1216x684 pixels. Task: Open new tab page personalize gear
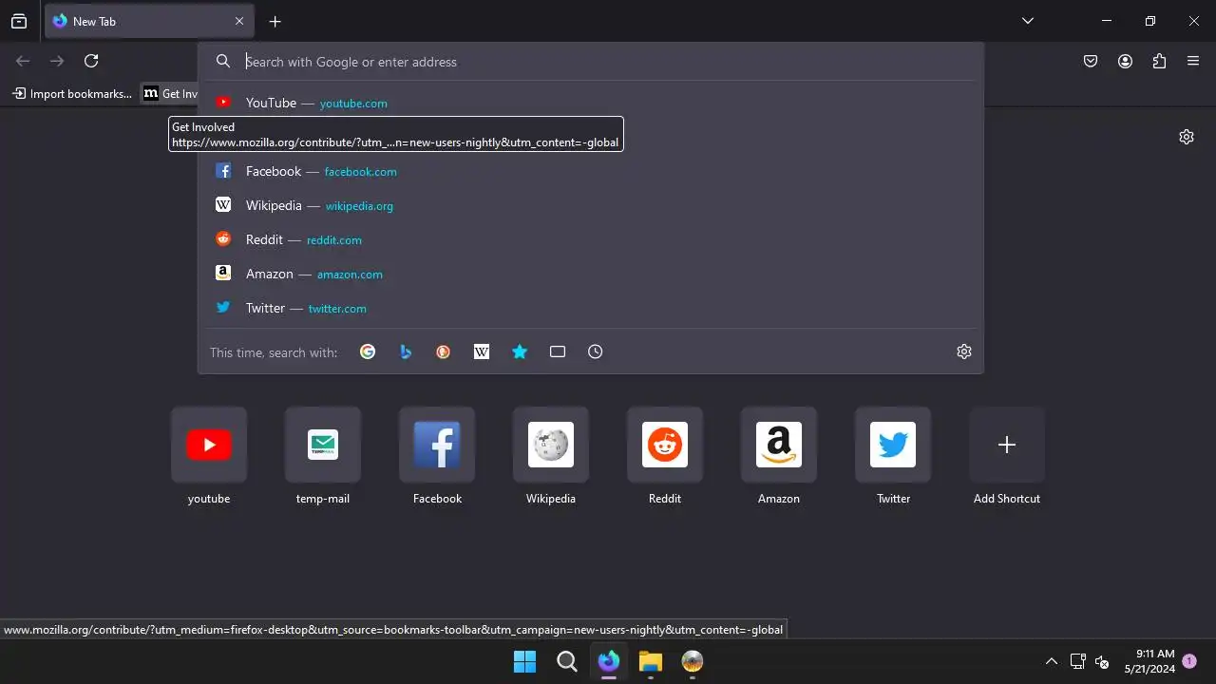pyautogui.click(x=1187, y=137)
